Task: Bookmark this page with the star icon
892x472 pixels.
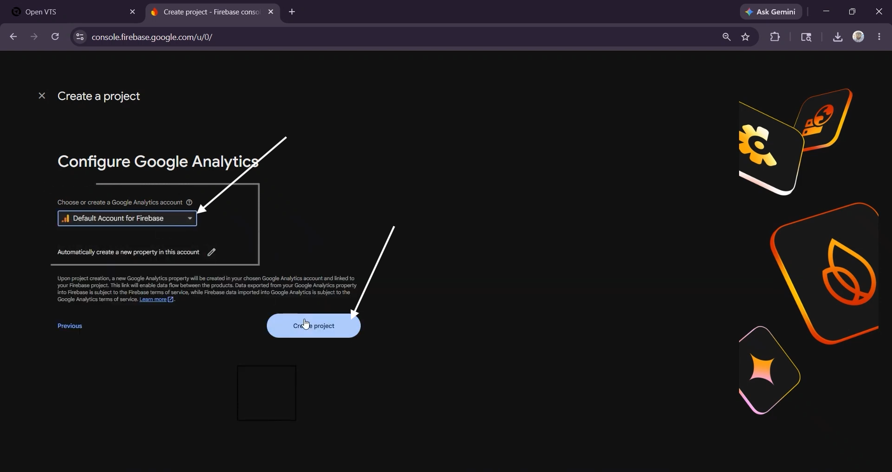Action: [x=746, y=37]
